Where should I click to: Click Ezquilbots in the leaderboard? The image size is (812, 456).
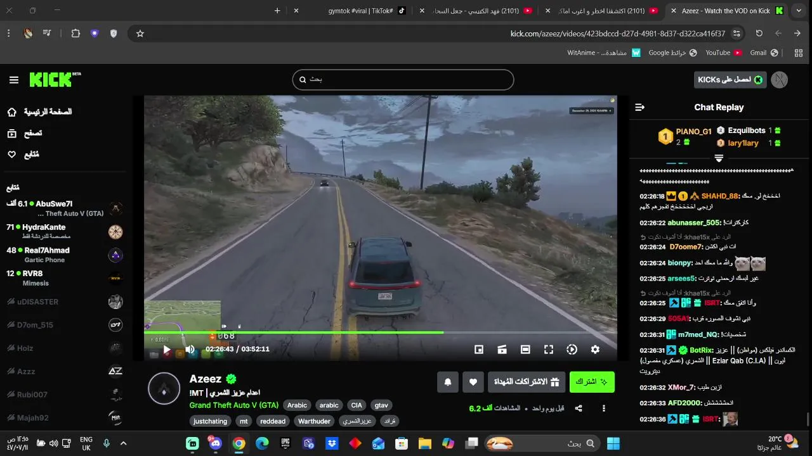click(x=747, y=130)
